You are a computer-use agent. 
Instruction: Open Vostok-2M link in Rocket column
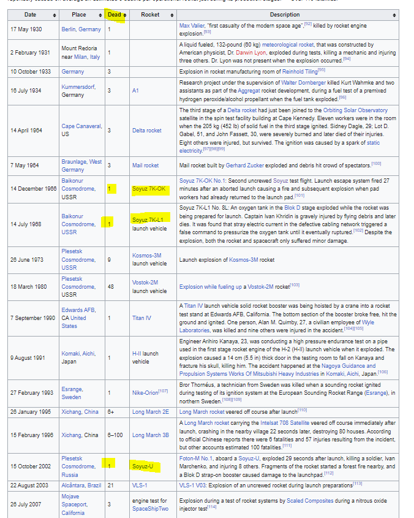145,283
